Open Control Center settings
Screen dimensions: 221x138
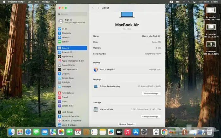[x=72, y=65]
